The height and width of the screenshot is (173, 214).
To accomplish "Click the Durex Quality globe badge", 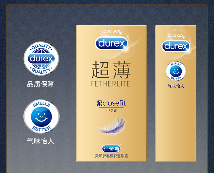I will 41,58.
